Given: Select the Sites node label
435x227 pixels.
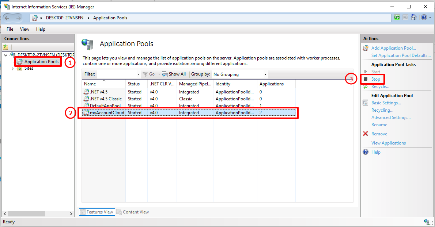Looking at the screenshot, I should coord(29,68).
